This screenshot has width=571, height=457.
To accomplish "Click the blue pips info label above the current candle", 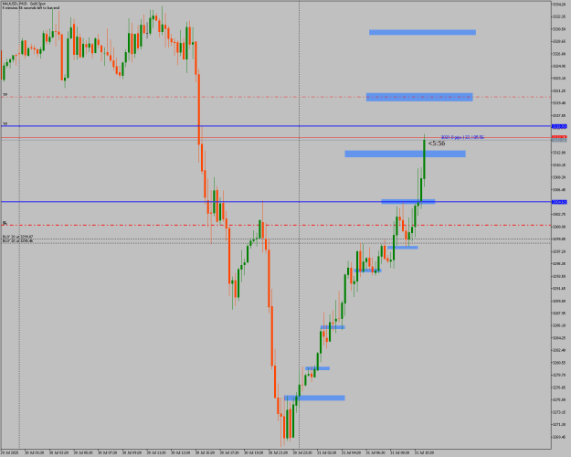I will (x=462, y=137).
